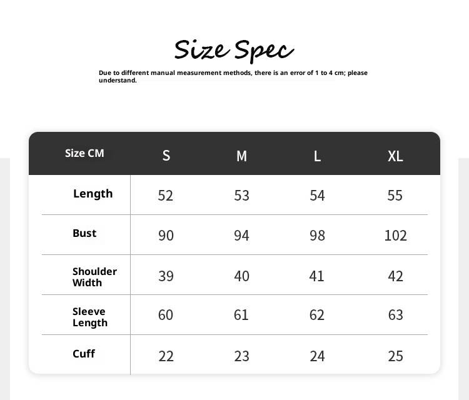Screen dimensions: 469x400
Task: Select the Sleeve Length row label
Action: pyautogui.click(x=90, y=317)
